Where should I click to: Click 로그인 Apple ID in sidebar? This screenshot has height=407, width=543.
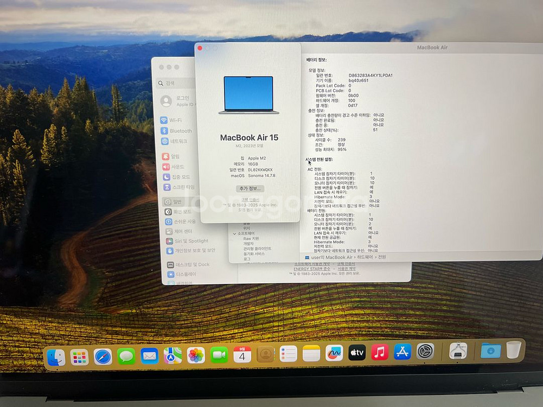point(177,101)
